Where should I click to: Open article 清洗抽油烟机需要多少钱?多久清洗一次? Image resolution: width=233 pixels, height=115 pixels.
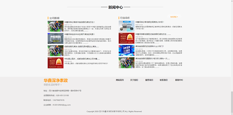pyautogui.click(x=153, y=59)
